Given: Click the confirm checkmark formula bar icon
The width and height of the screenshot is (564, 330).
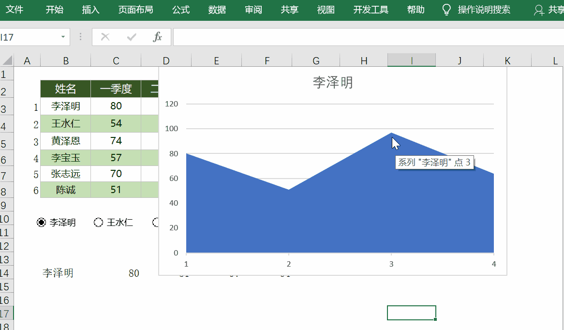Looking at the screenshot, I should tap(131, 37).
